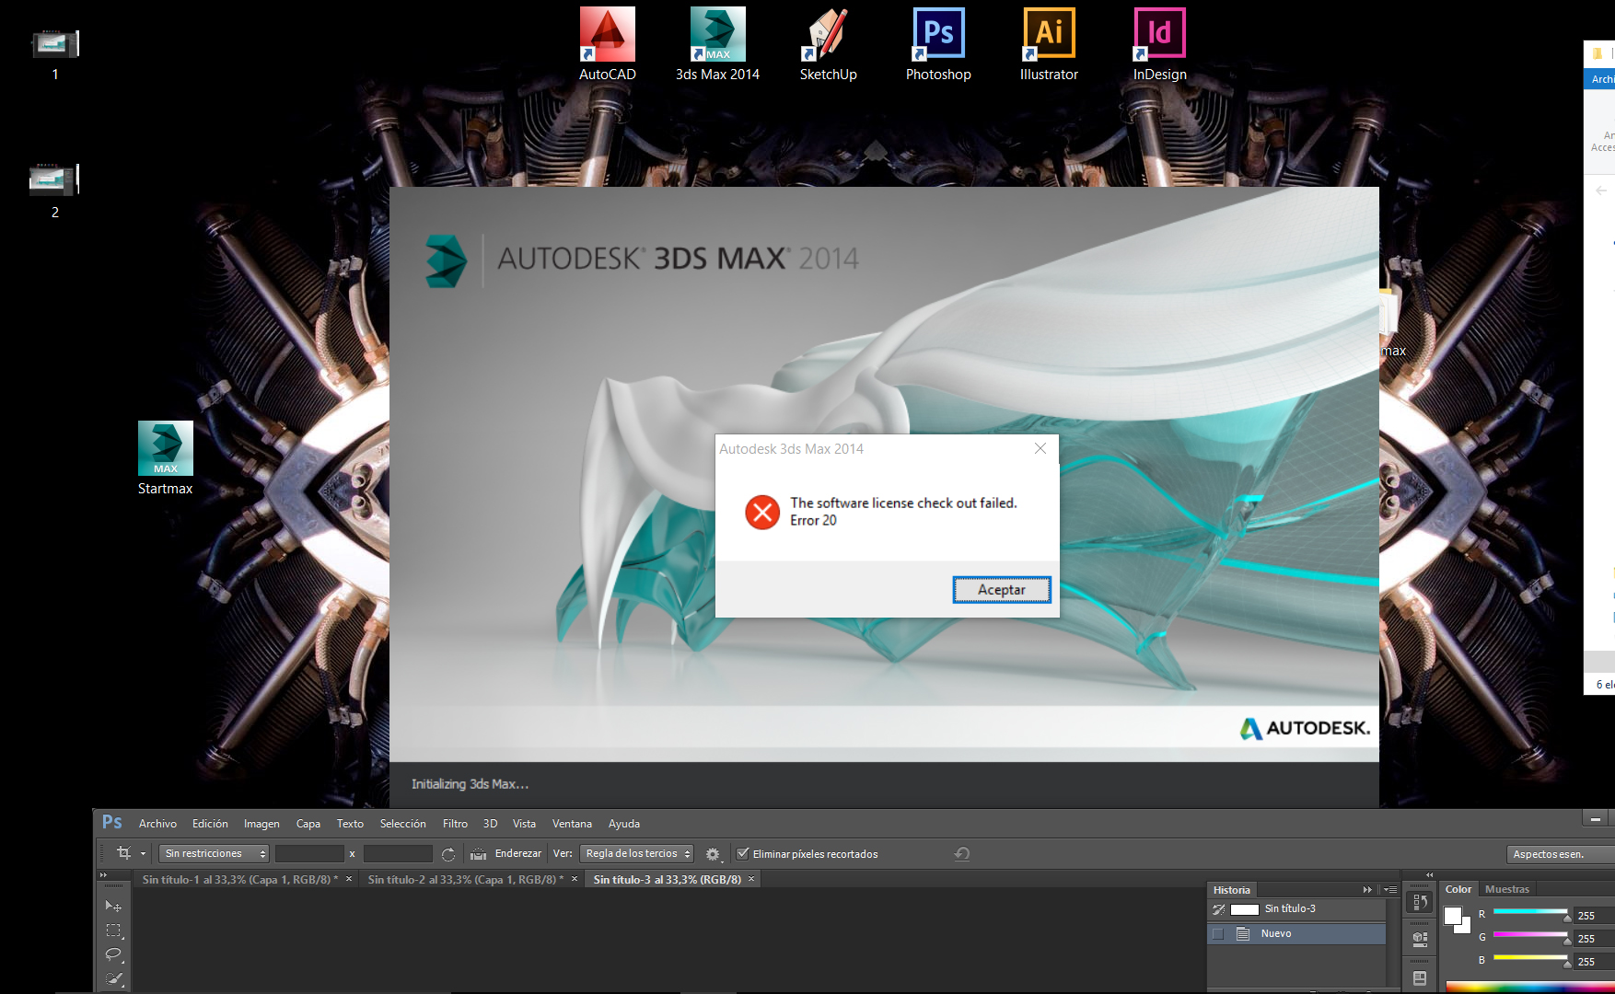Toggle Eliminar píxeles recortados checkbox
Viewport: 1615px width, 994px height.
[x=743, y=853]
